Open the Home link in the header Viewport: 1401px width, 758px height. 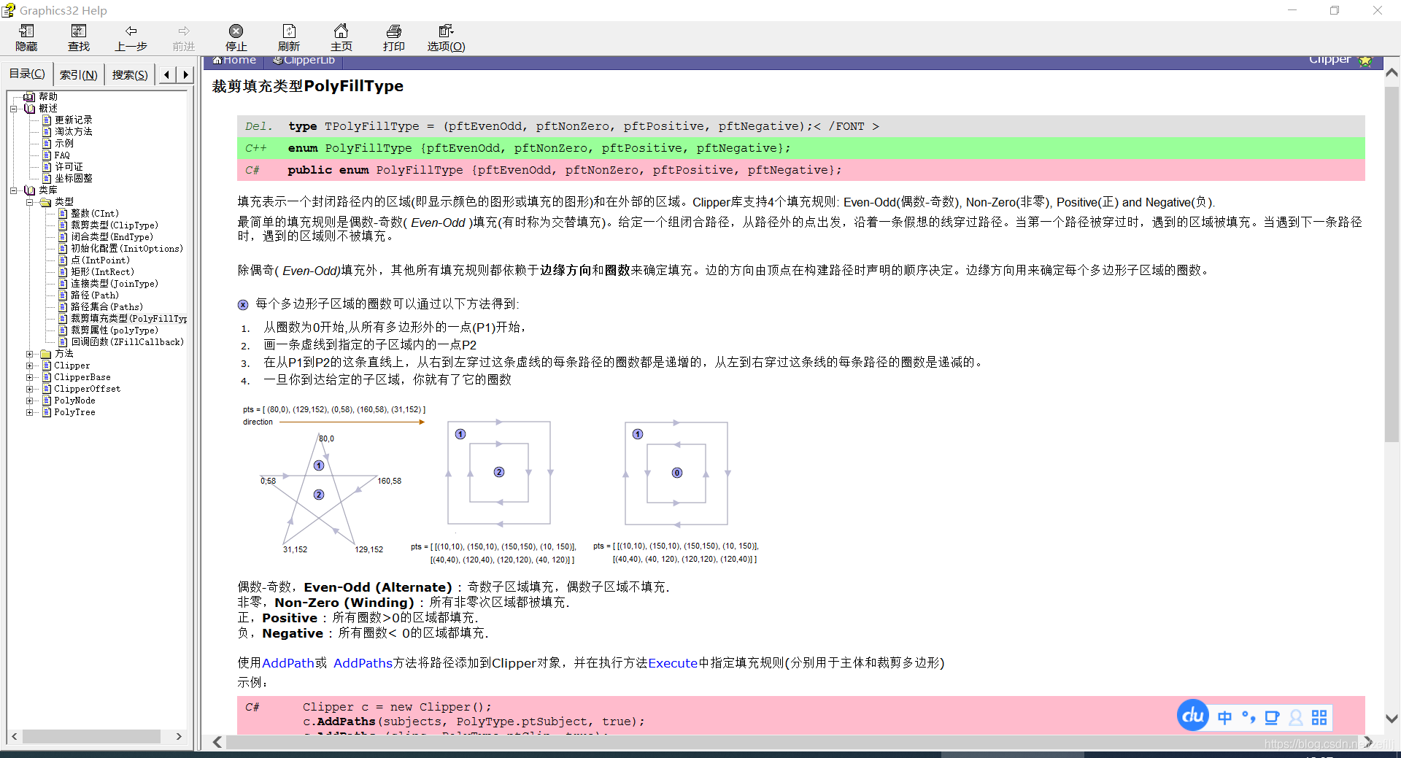(x=234, y=61)
